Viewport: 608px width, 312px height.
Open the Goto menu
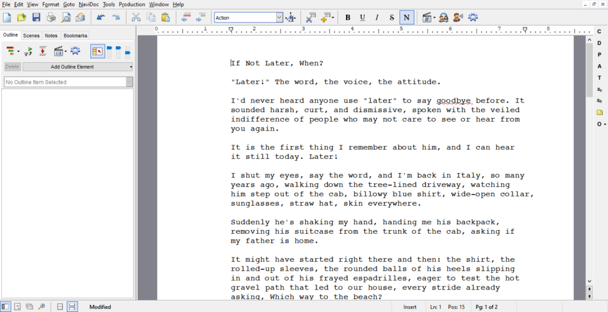69,4
